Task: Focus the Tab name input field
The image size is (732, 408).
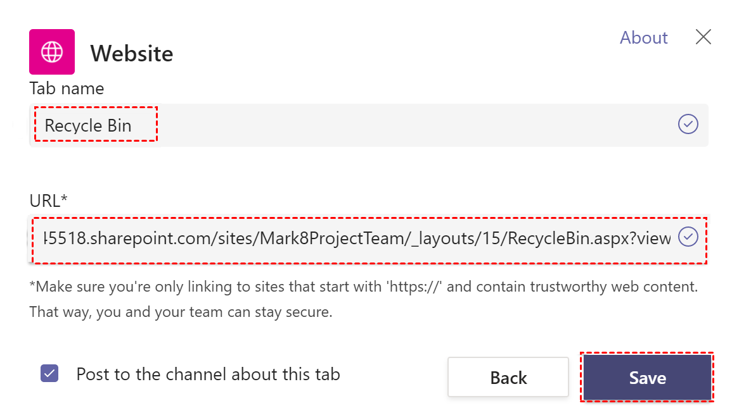Action: [x=380, y=125]
